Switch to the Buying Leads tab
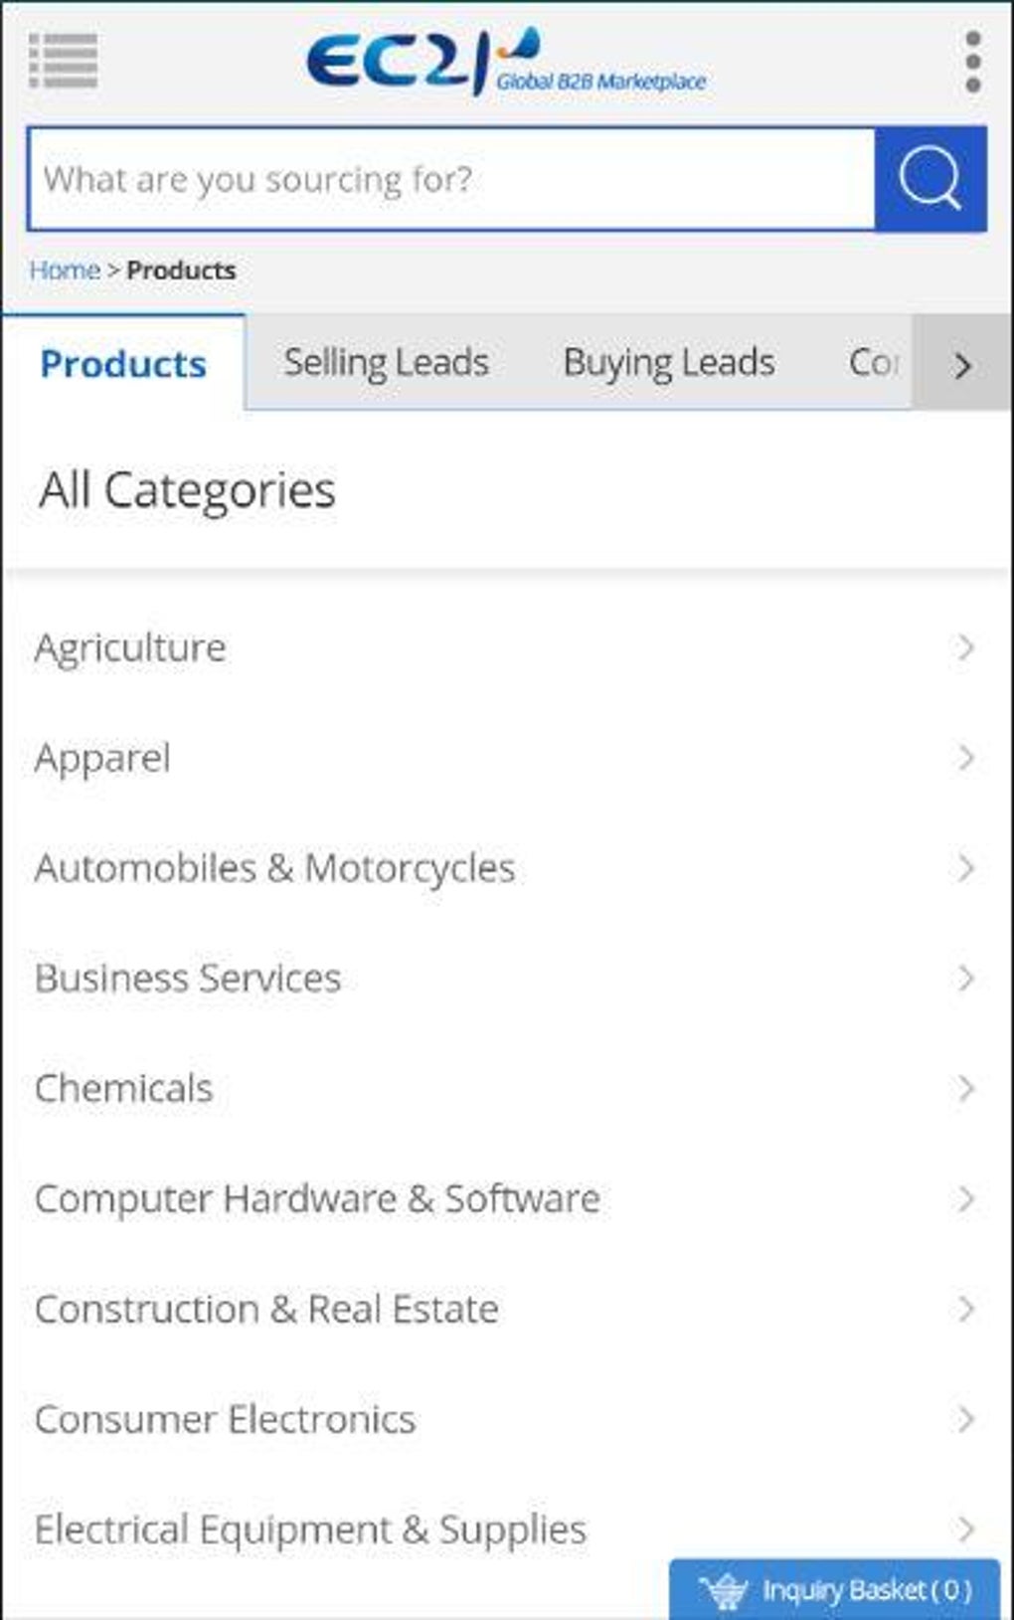The width and height of the screenshot is (1014, 1620). point(669,362)
